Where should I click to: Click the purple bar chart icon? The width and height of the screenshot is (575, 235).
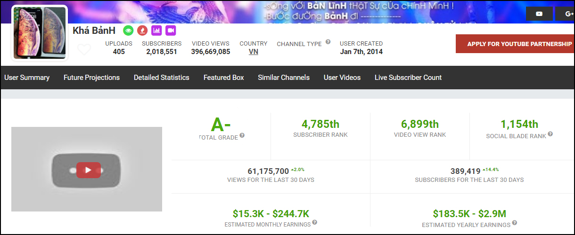tap(156, 31)
